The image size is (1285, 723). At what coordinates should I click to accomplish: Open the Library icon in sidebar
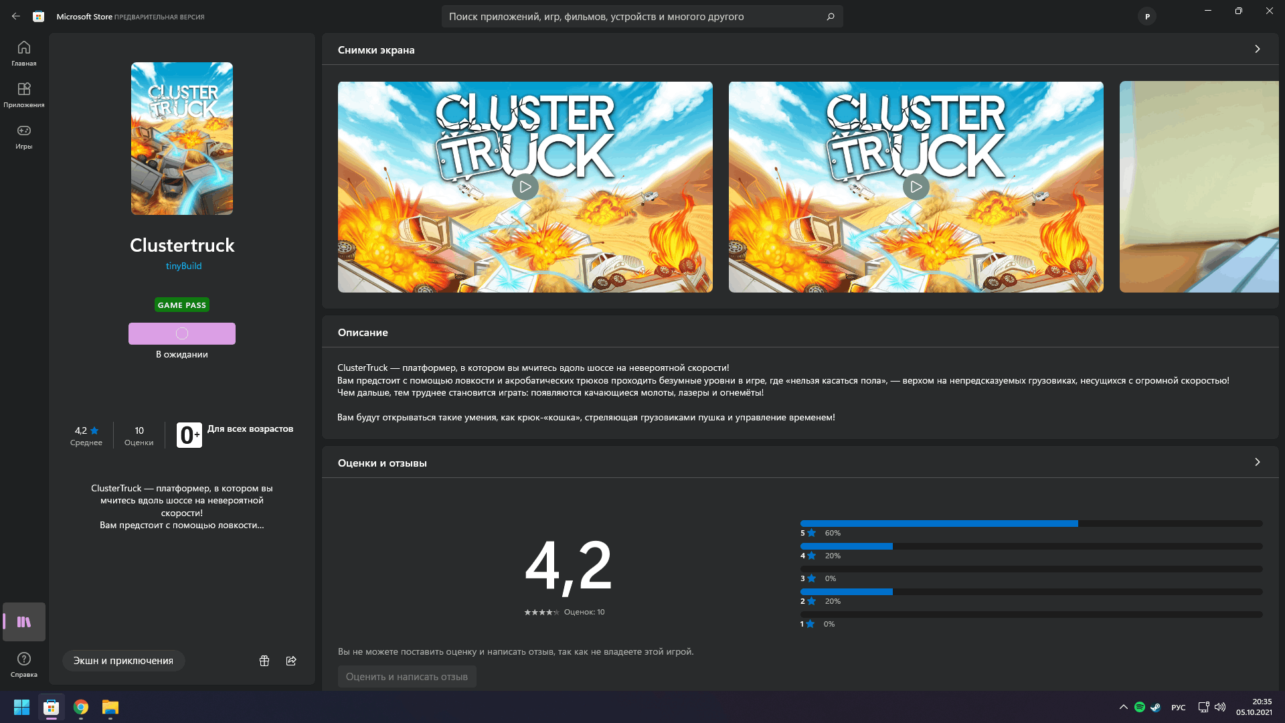(x=24, y=622)
